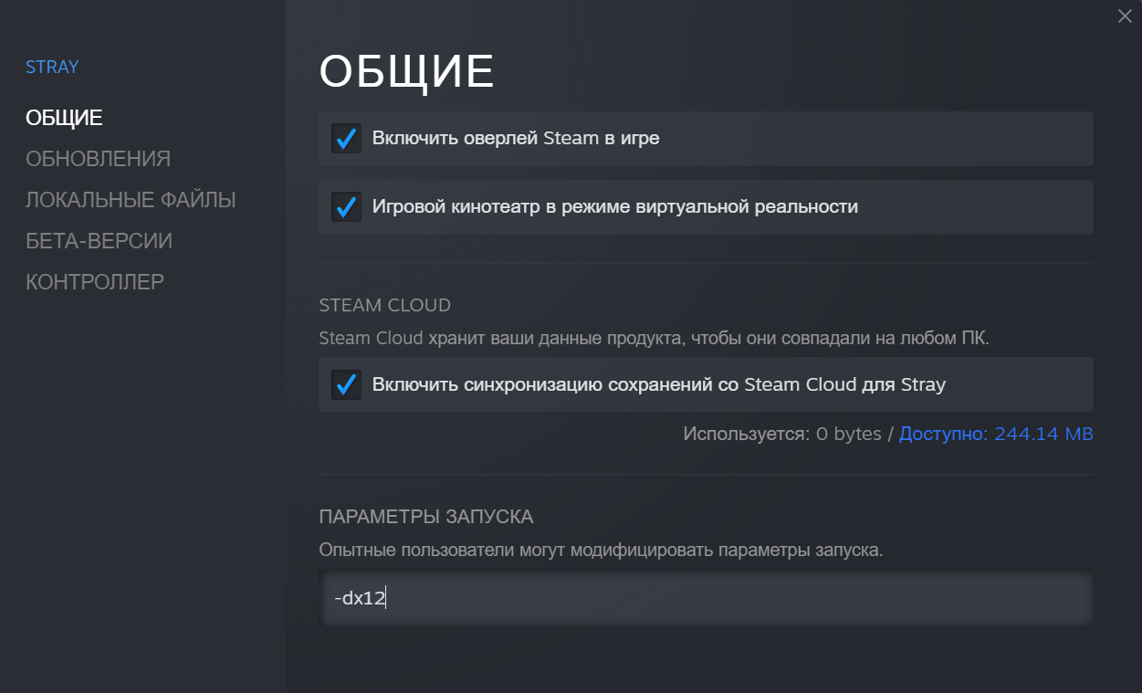
Task: Click the ПАРАМЕТРЫ ЗАПУСКА section header
Action: click(x=425, y=517)
